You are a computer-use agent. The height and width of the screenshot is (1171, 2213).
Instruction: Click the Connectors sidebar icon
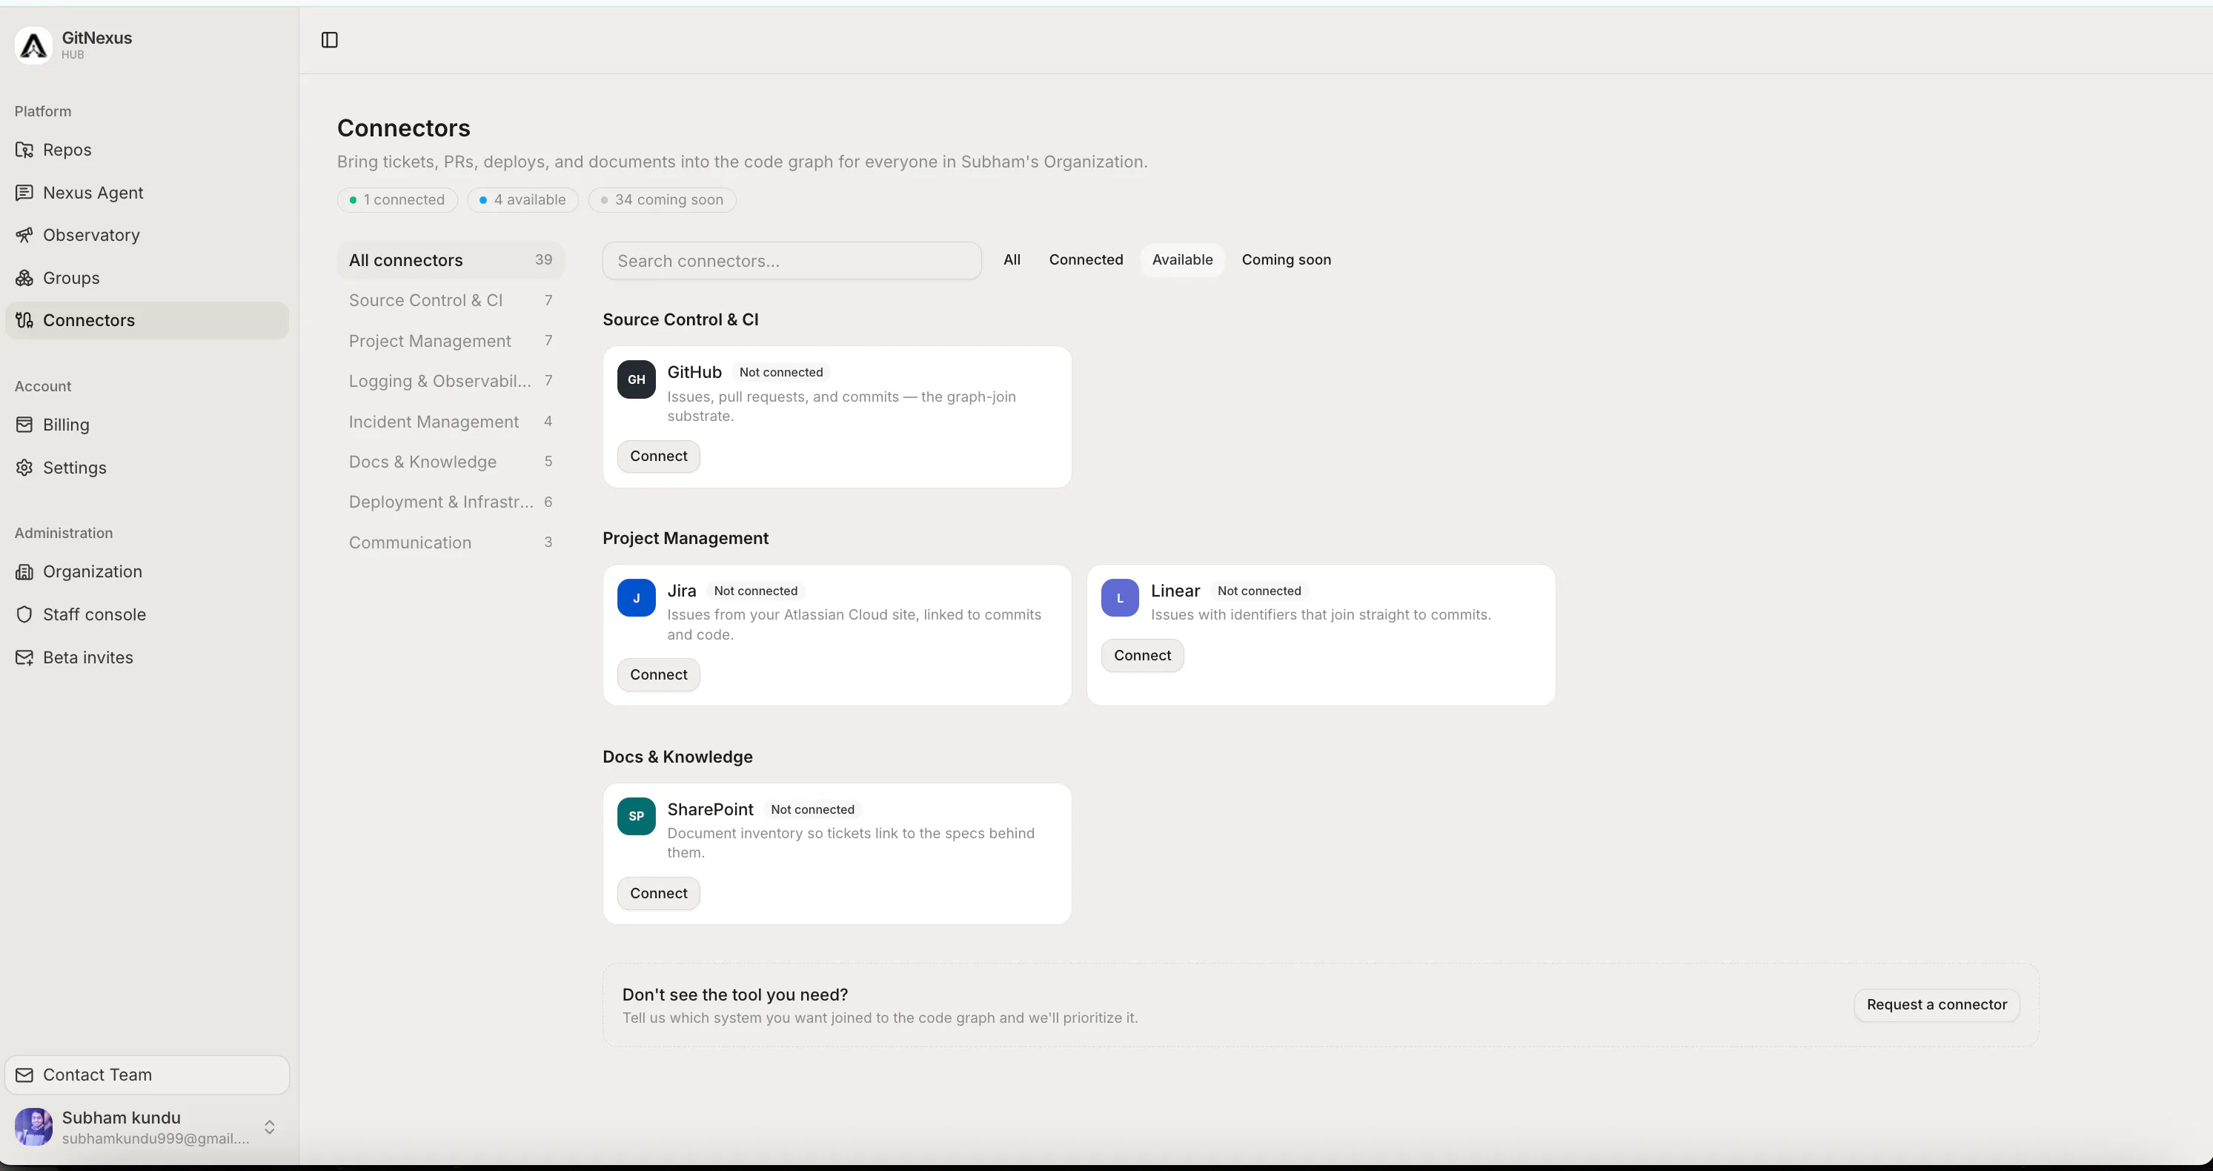[24, 319]
